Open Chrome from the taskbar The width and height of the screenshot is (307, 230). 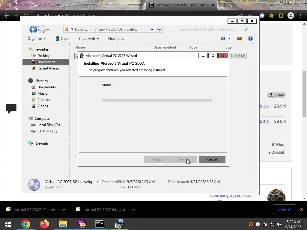click(26, 224)
